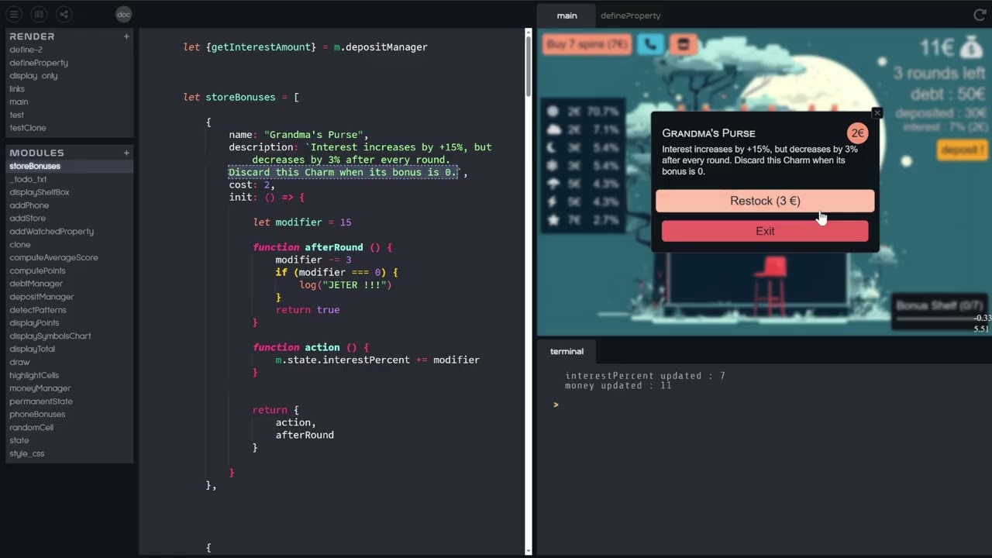Close the Grandma's Purse popup with X
The image size is (992, 558).
click(x=877, y=113)
